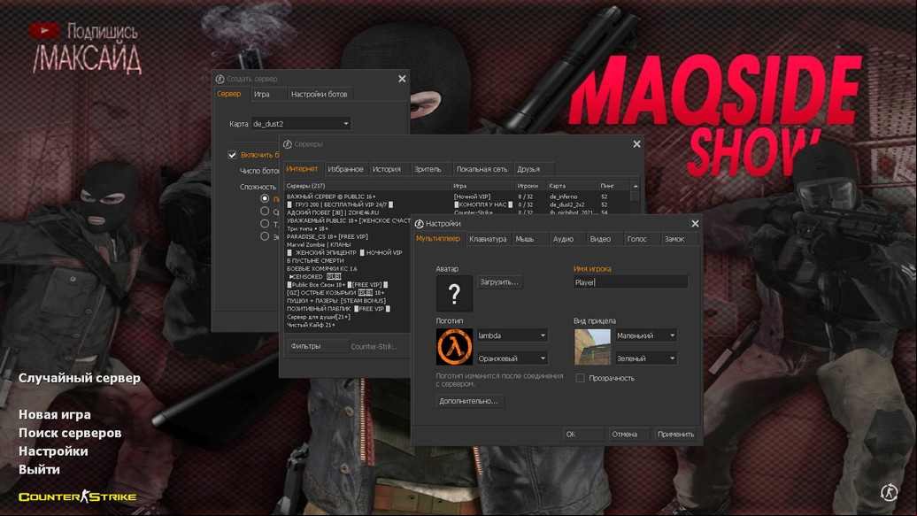The width and height of the screenshot is (917, 516).
Task: Click the Создать сервер window title icon
Action: [220, 79]
